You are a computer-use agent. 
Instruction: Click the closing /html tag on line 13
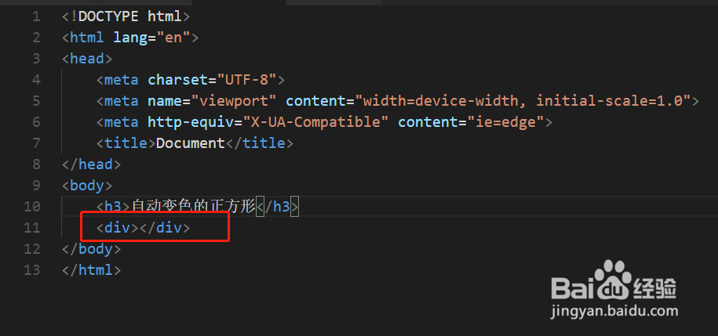[91, 269]
